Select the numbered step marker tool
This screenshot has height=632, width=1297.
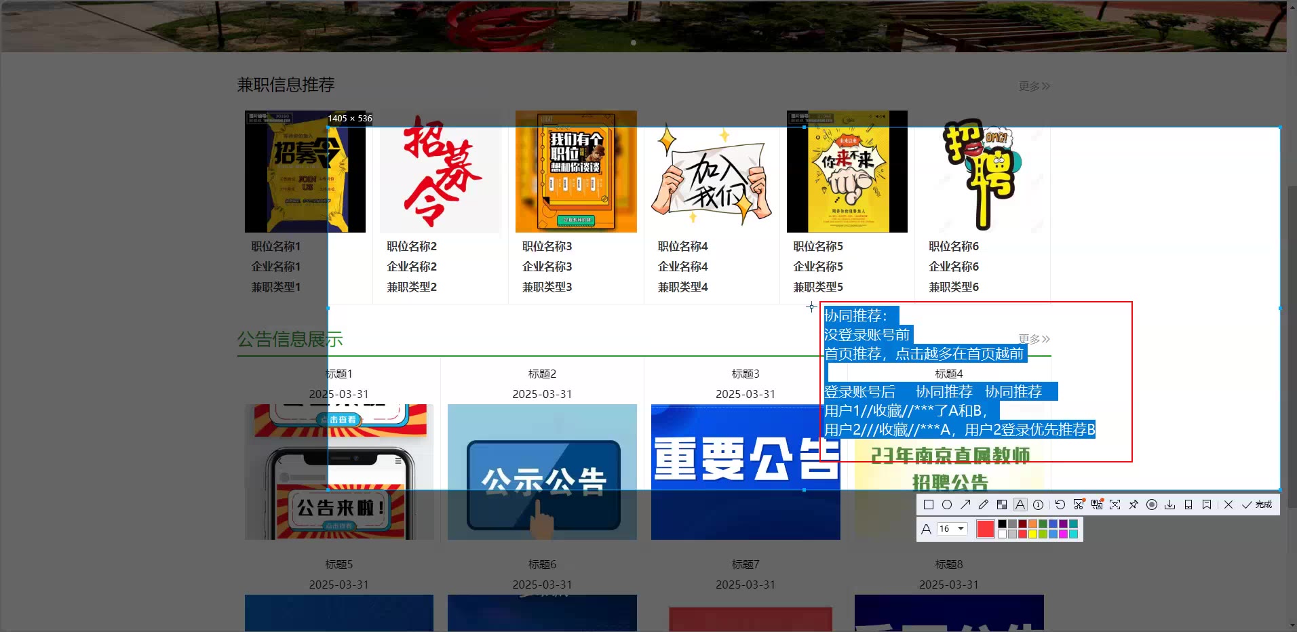click(1038, 505)
